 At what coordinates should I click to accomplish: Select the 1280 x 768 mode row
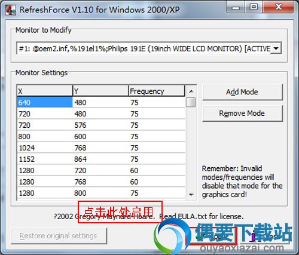point(101,182)
